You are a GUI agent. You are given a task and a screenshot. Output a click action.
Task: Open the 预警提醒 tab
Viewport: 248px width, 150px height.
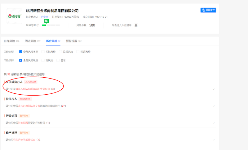(x=74, y=41)
